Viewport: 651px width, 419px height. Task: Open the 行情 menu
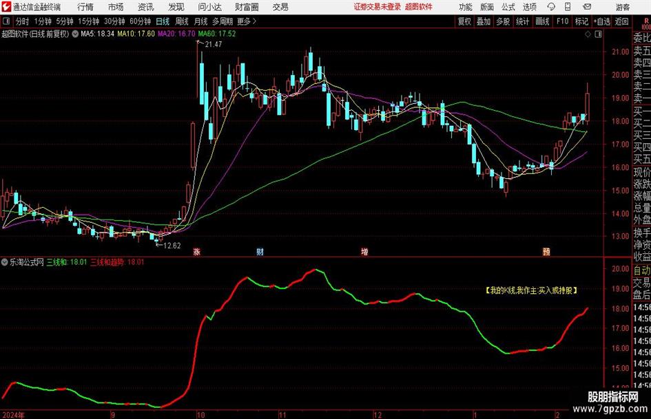click(85, 7)
